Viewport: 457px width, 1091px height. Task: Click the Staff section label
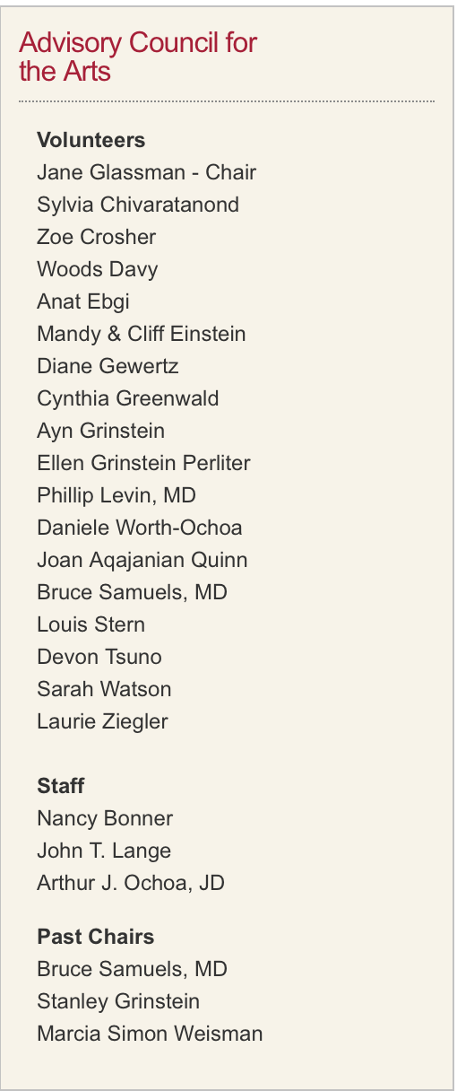(61, 786)
